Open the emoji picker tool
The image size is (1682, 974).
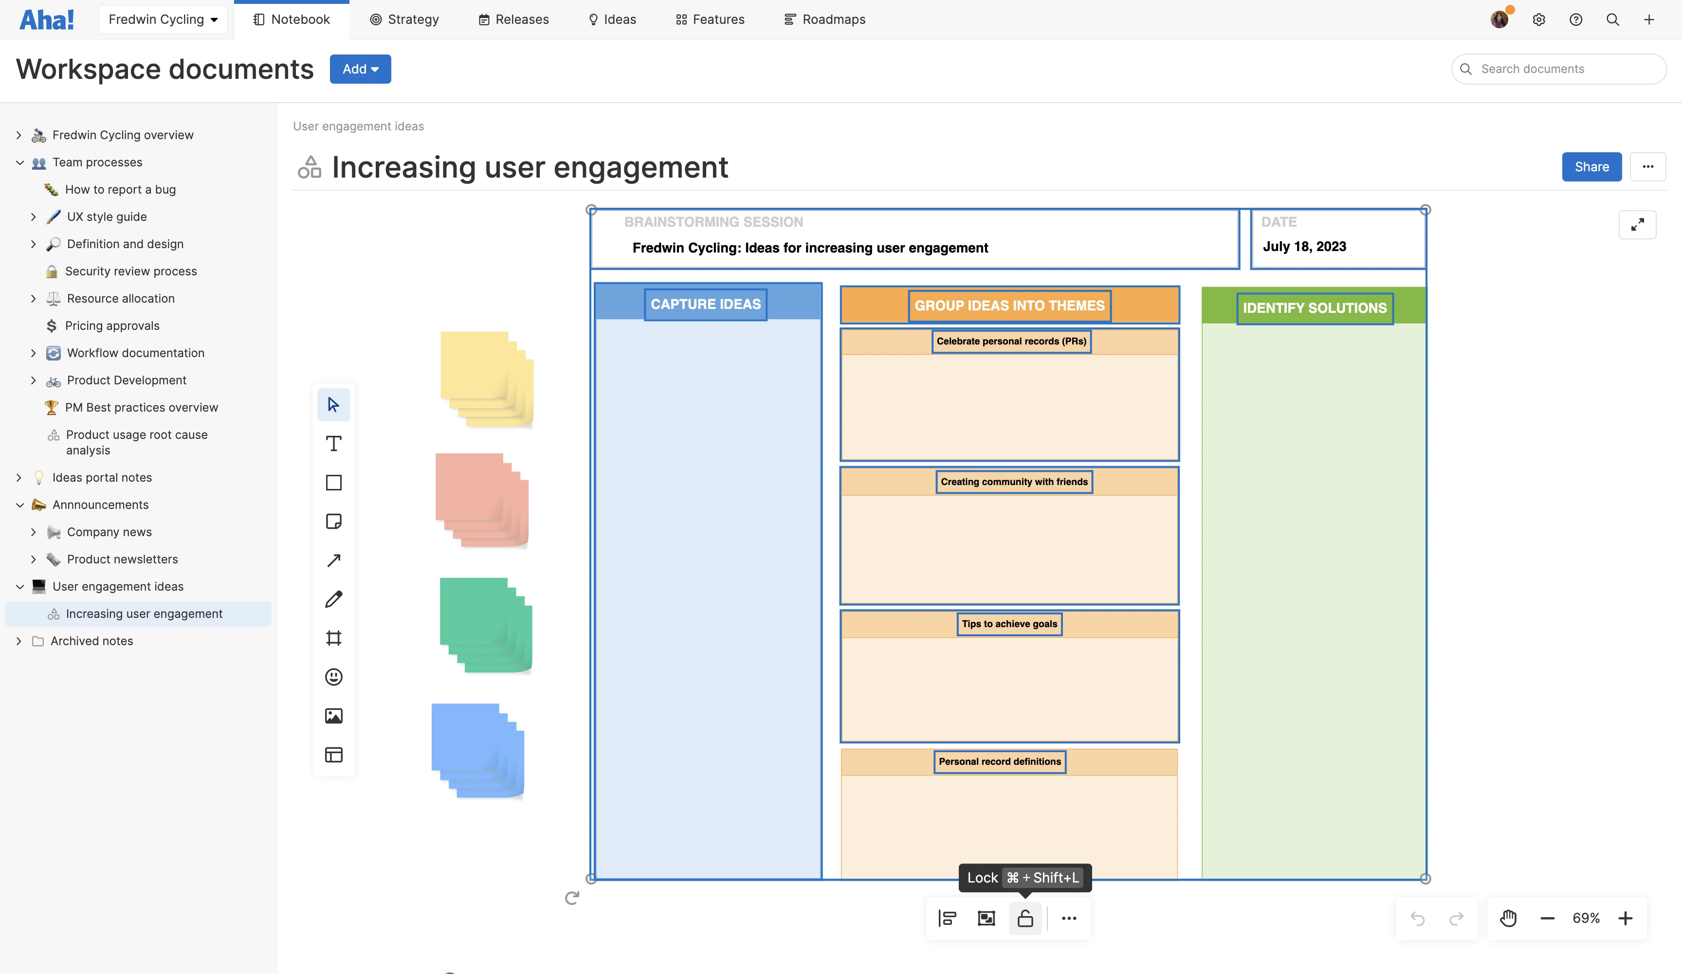[x=334, y=677]
